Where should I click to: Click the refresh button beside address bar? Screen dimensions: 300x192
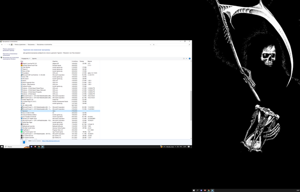[x=154, y=44]
